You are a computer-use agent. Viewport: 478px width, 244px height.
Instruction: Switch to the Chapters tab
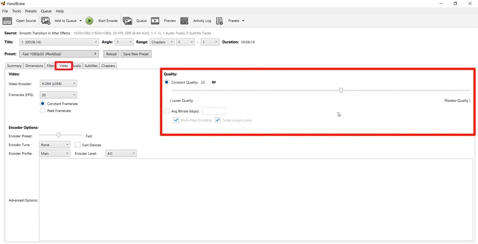[x=108, y=66]
